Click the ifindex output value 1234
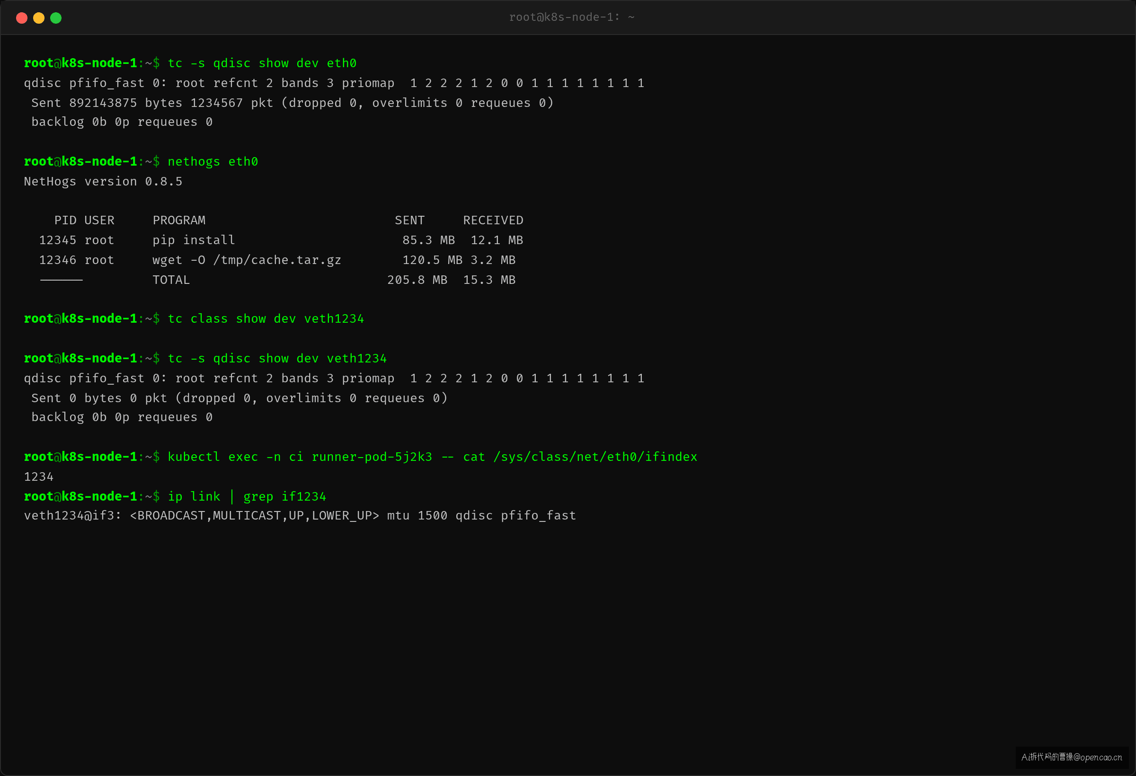 tap(39, 477)
